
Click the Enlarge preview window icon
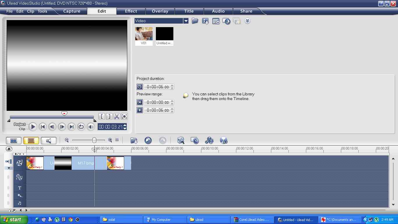click(x=124, y=116)
